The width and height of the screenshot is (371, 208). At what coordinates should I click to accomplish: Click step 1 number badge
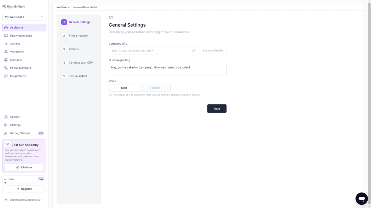tap(64, 22)
